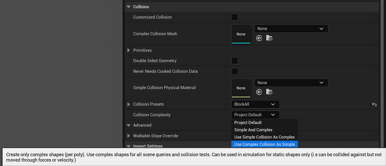Browse to Simple Collision Physical Material asset
This screenshot has height=166, width=386.
(269, 92)
